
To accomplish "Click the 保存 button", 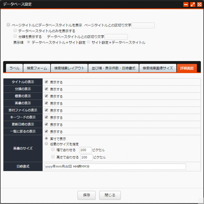I will [86, 195].
